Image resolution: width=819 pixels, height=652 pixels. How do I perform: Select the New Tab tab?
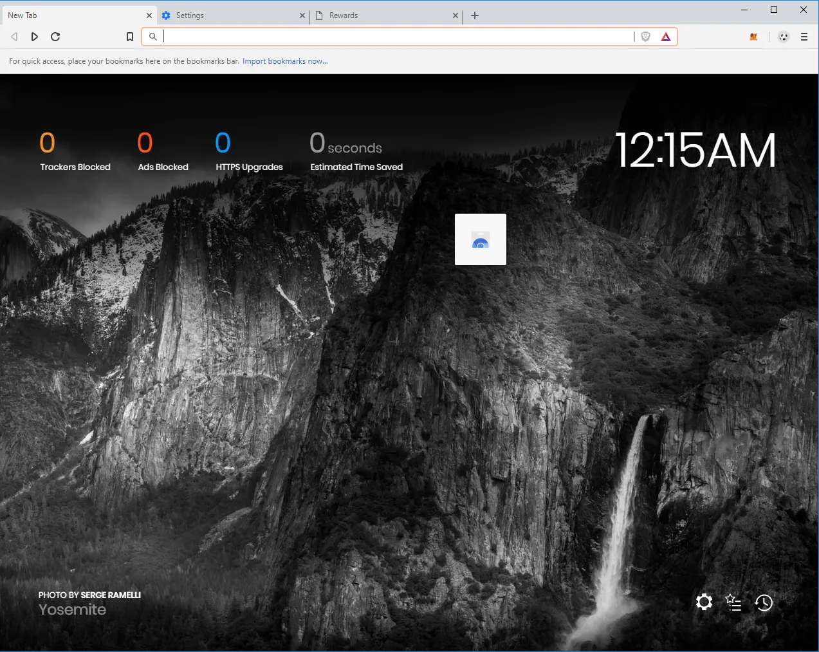click(x=78, y=15)
